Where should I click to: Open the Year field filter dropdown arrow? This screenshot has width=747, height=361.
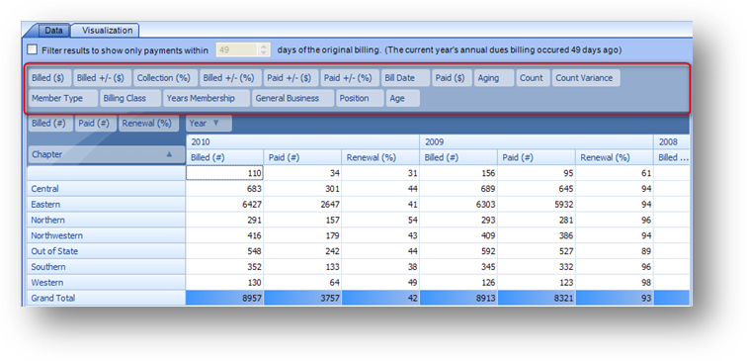coord(215,123)
